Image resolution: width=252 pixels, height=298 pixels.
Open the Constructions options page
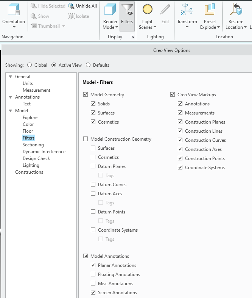[x=29, y=172]
